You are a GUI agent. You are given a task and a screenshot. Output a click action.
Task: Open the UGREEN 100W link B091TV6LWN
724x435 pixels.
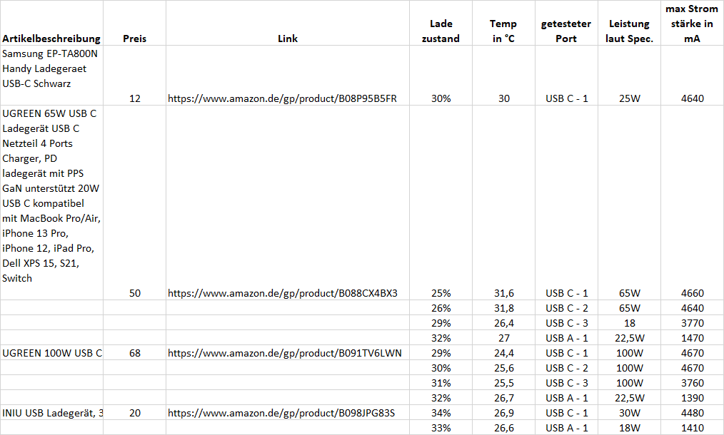point(284,353)
